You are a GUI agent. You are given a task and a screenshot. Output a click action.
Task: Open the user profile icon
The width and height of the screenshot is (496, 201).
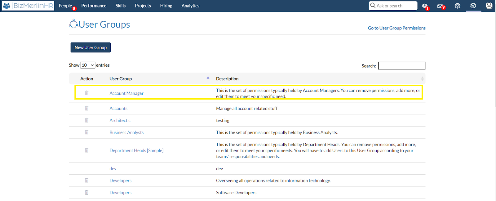[489, 6]
